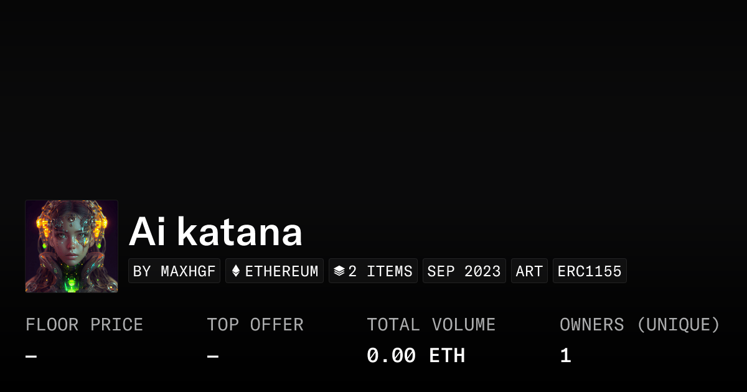Click the Ethereum diamond icon
This screenshot has width=747, height=392.
tap(236, 271)
